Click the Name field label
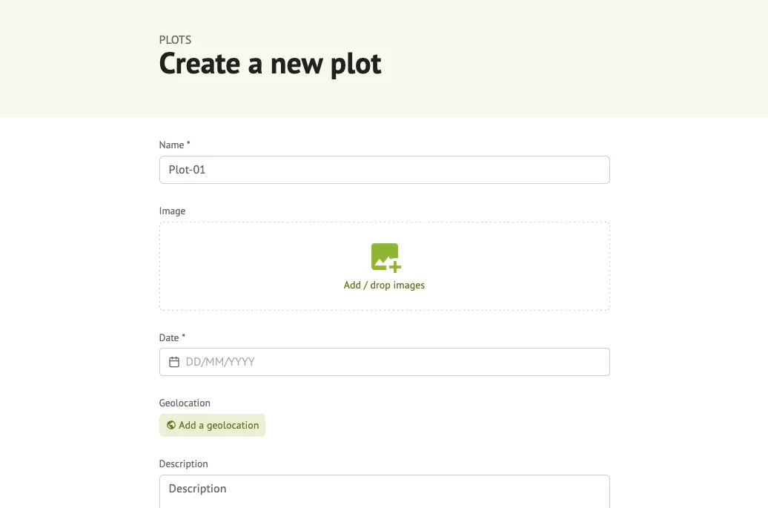 (x=171, y=145)
